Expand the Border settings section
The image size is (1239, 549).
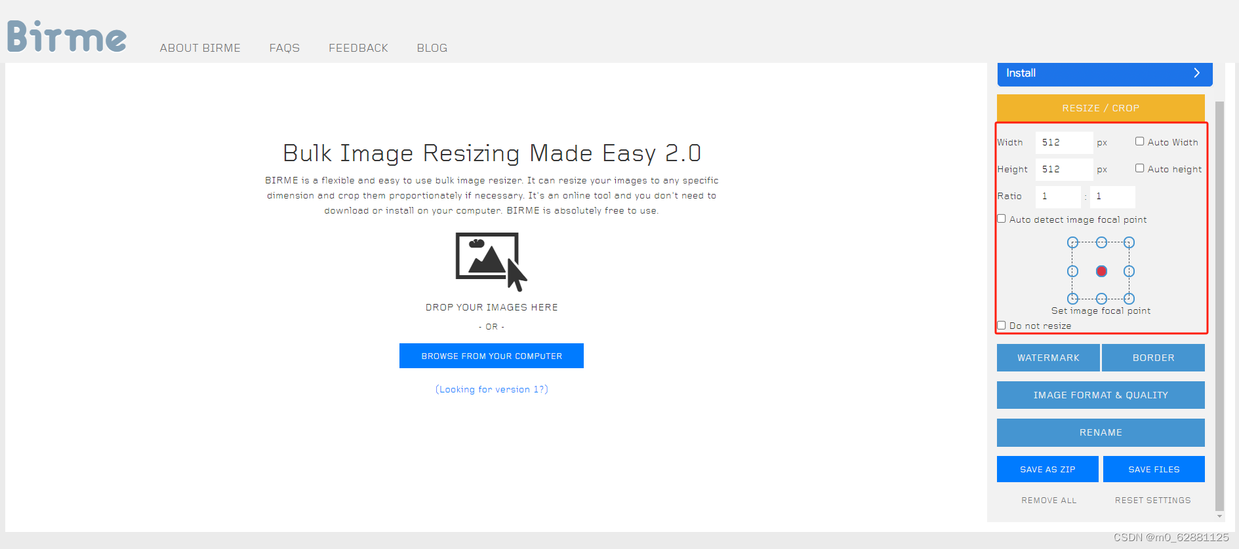click(1153, 358)
